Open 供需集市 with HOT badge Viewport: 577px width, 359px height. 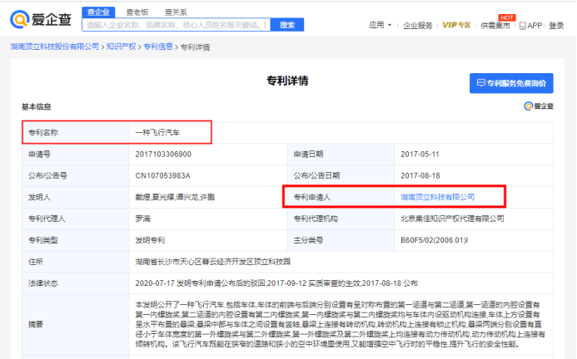click(x=495, y=26)
